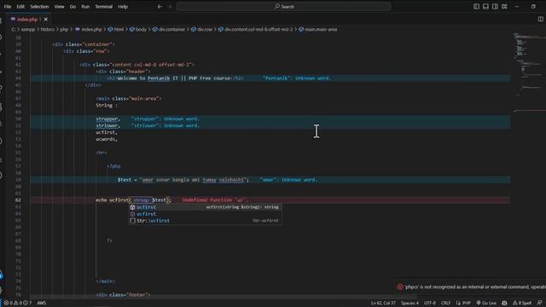
Task: Click the $test variable on line 59
Action: pos(125,180)
